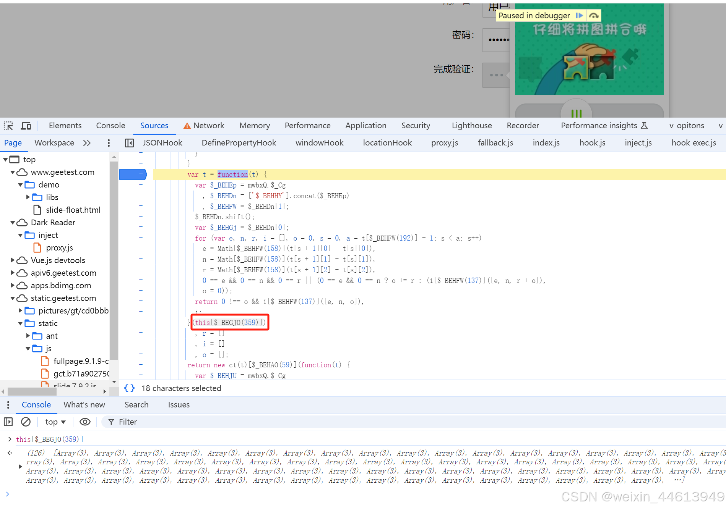The height and width of the screenshot is (509, 726).
Task: Open drawer three-dot menu
Action: coord(8,405)
